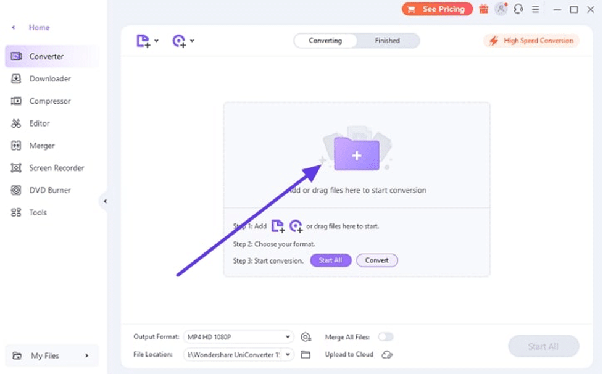Screen dimensions: 603x374
Task: Open Screen Recorder from the sidebar
Action: (x=56, y=168)
